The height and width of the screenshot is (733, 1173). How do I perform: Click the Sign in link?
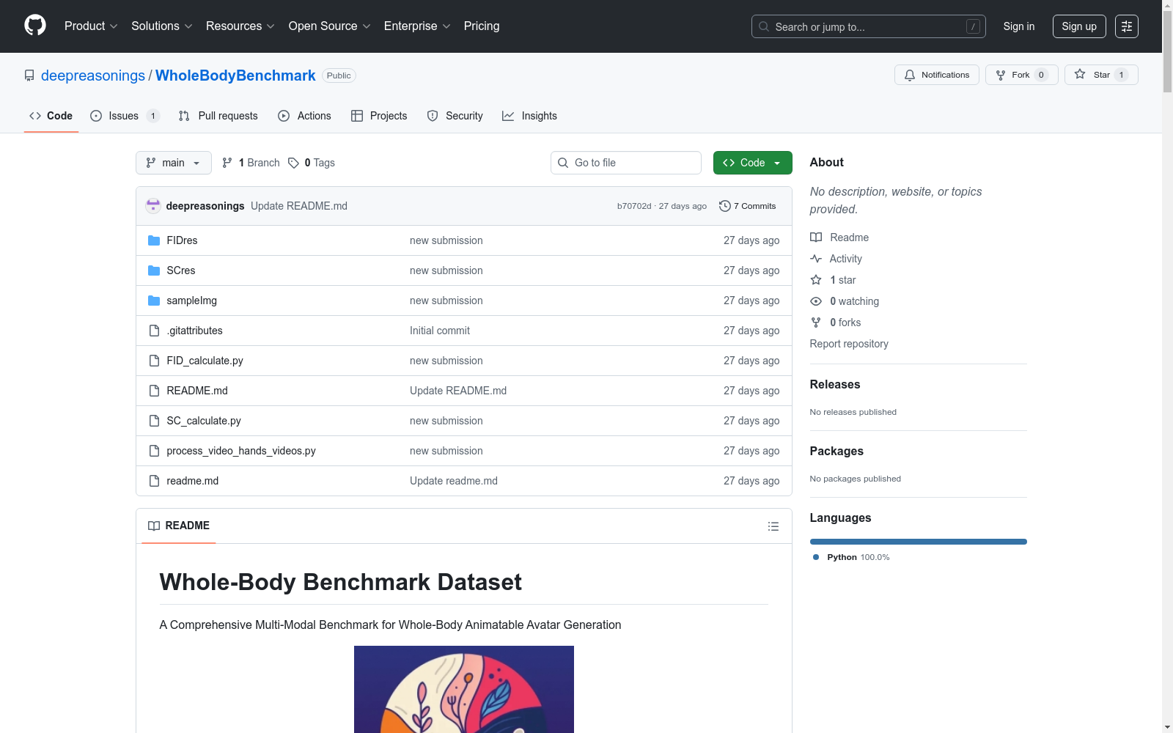[x=1019, y=26]
